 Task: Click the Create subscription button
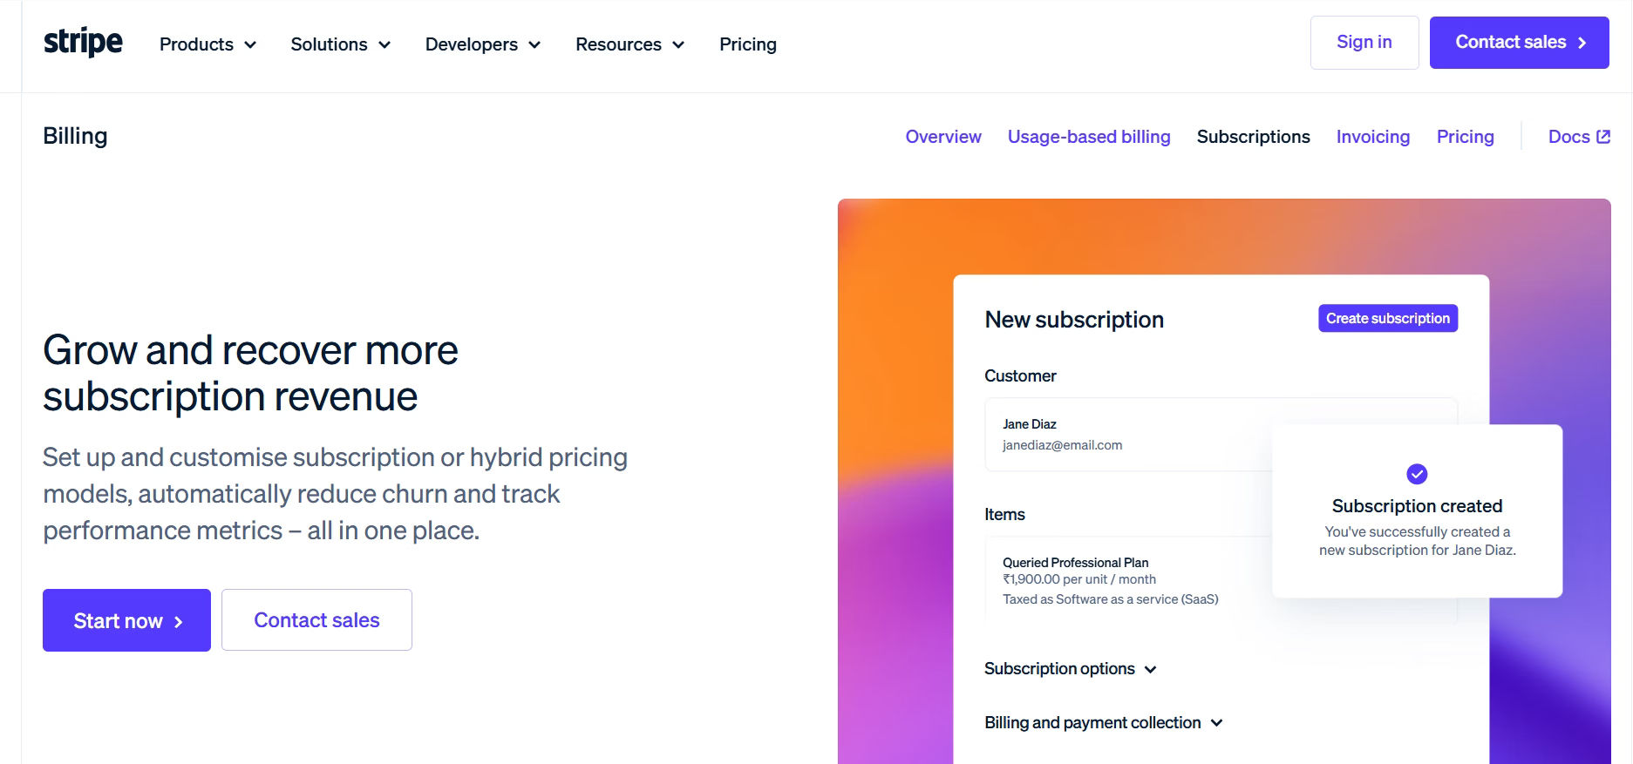coord(1388,319)
